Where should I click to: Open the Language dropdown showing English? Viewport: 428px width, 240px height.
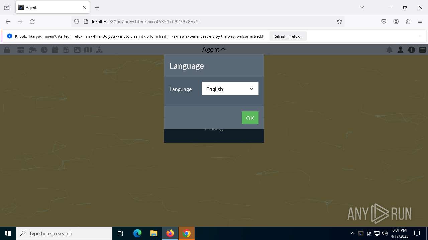(230, 89)
